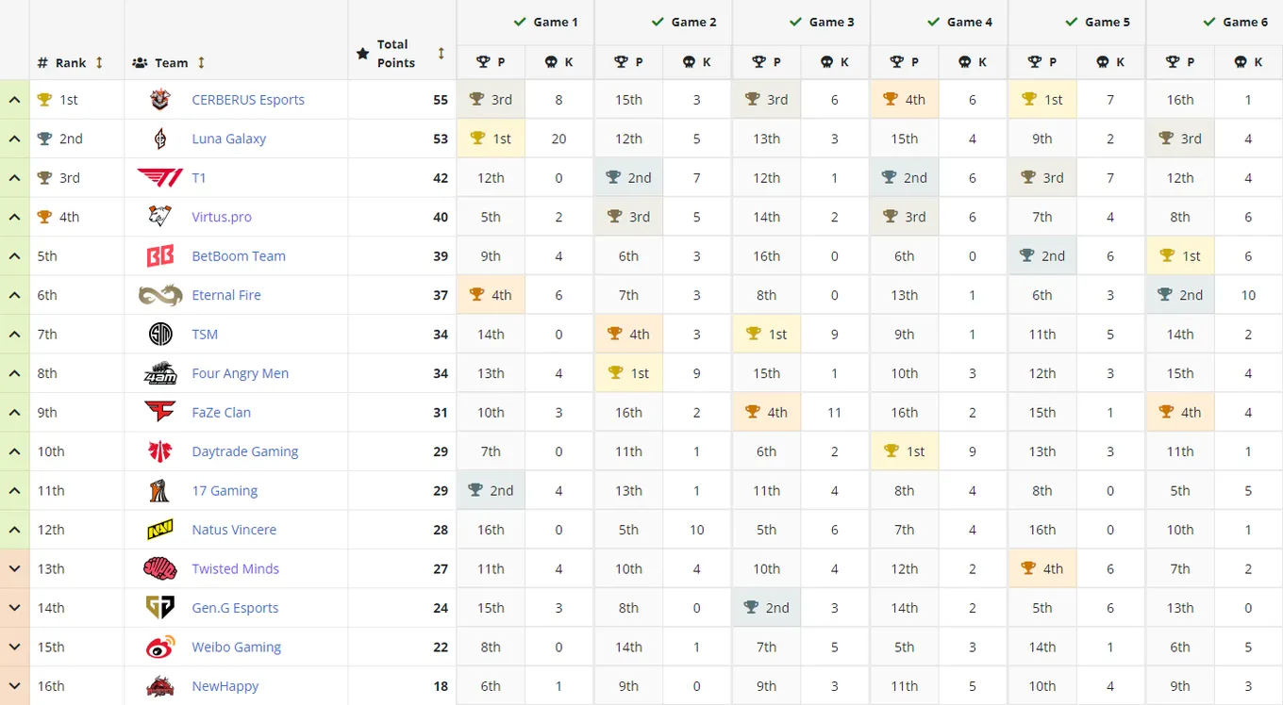Image resolution: width=1283 pixels, height=705 pixels.
Task: Click Eternal Fire's Game 6 kills value 10
Action: [1248, 295]
